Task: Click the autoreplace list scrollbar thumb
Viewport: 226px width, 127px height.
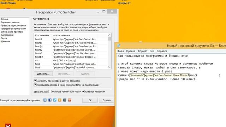Action: pos(109,39)
